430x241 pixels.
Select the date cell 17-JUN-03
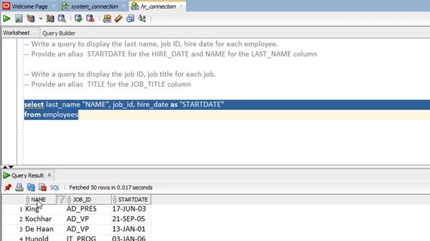pyautogui.click(x=131, y=209)
